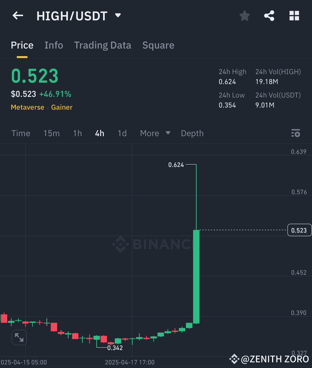This screenshot has height=368, width=312.
Task: Enable the 1h chart interval
Action: coord(77,133)
